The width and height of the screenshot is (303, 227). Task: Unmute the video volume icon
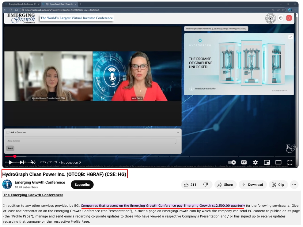pyautogui.click(x=33, y=162)
